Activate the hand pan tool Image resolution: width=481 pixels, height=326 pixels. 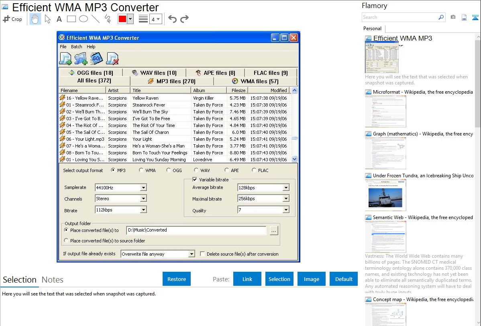pyautogui.click(x=35, y=19)
